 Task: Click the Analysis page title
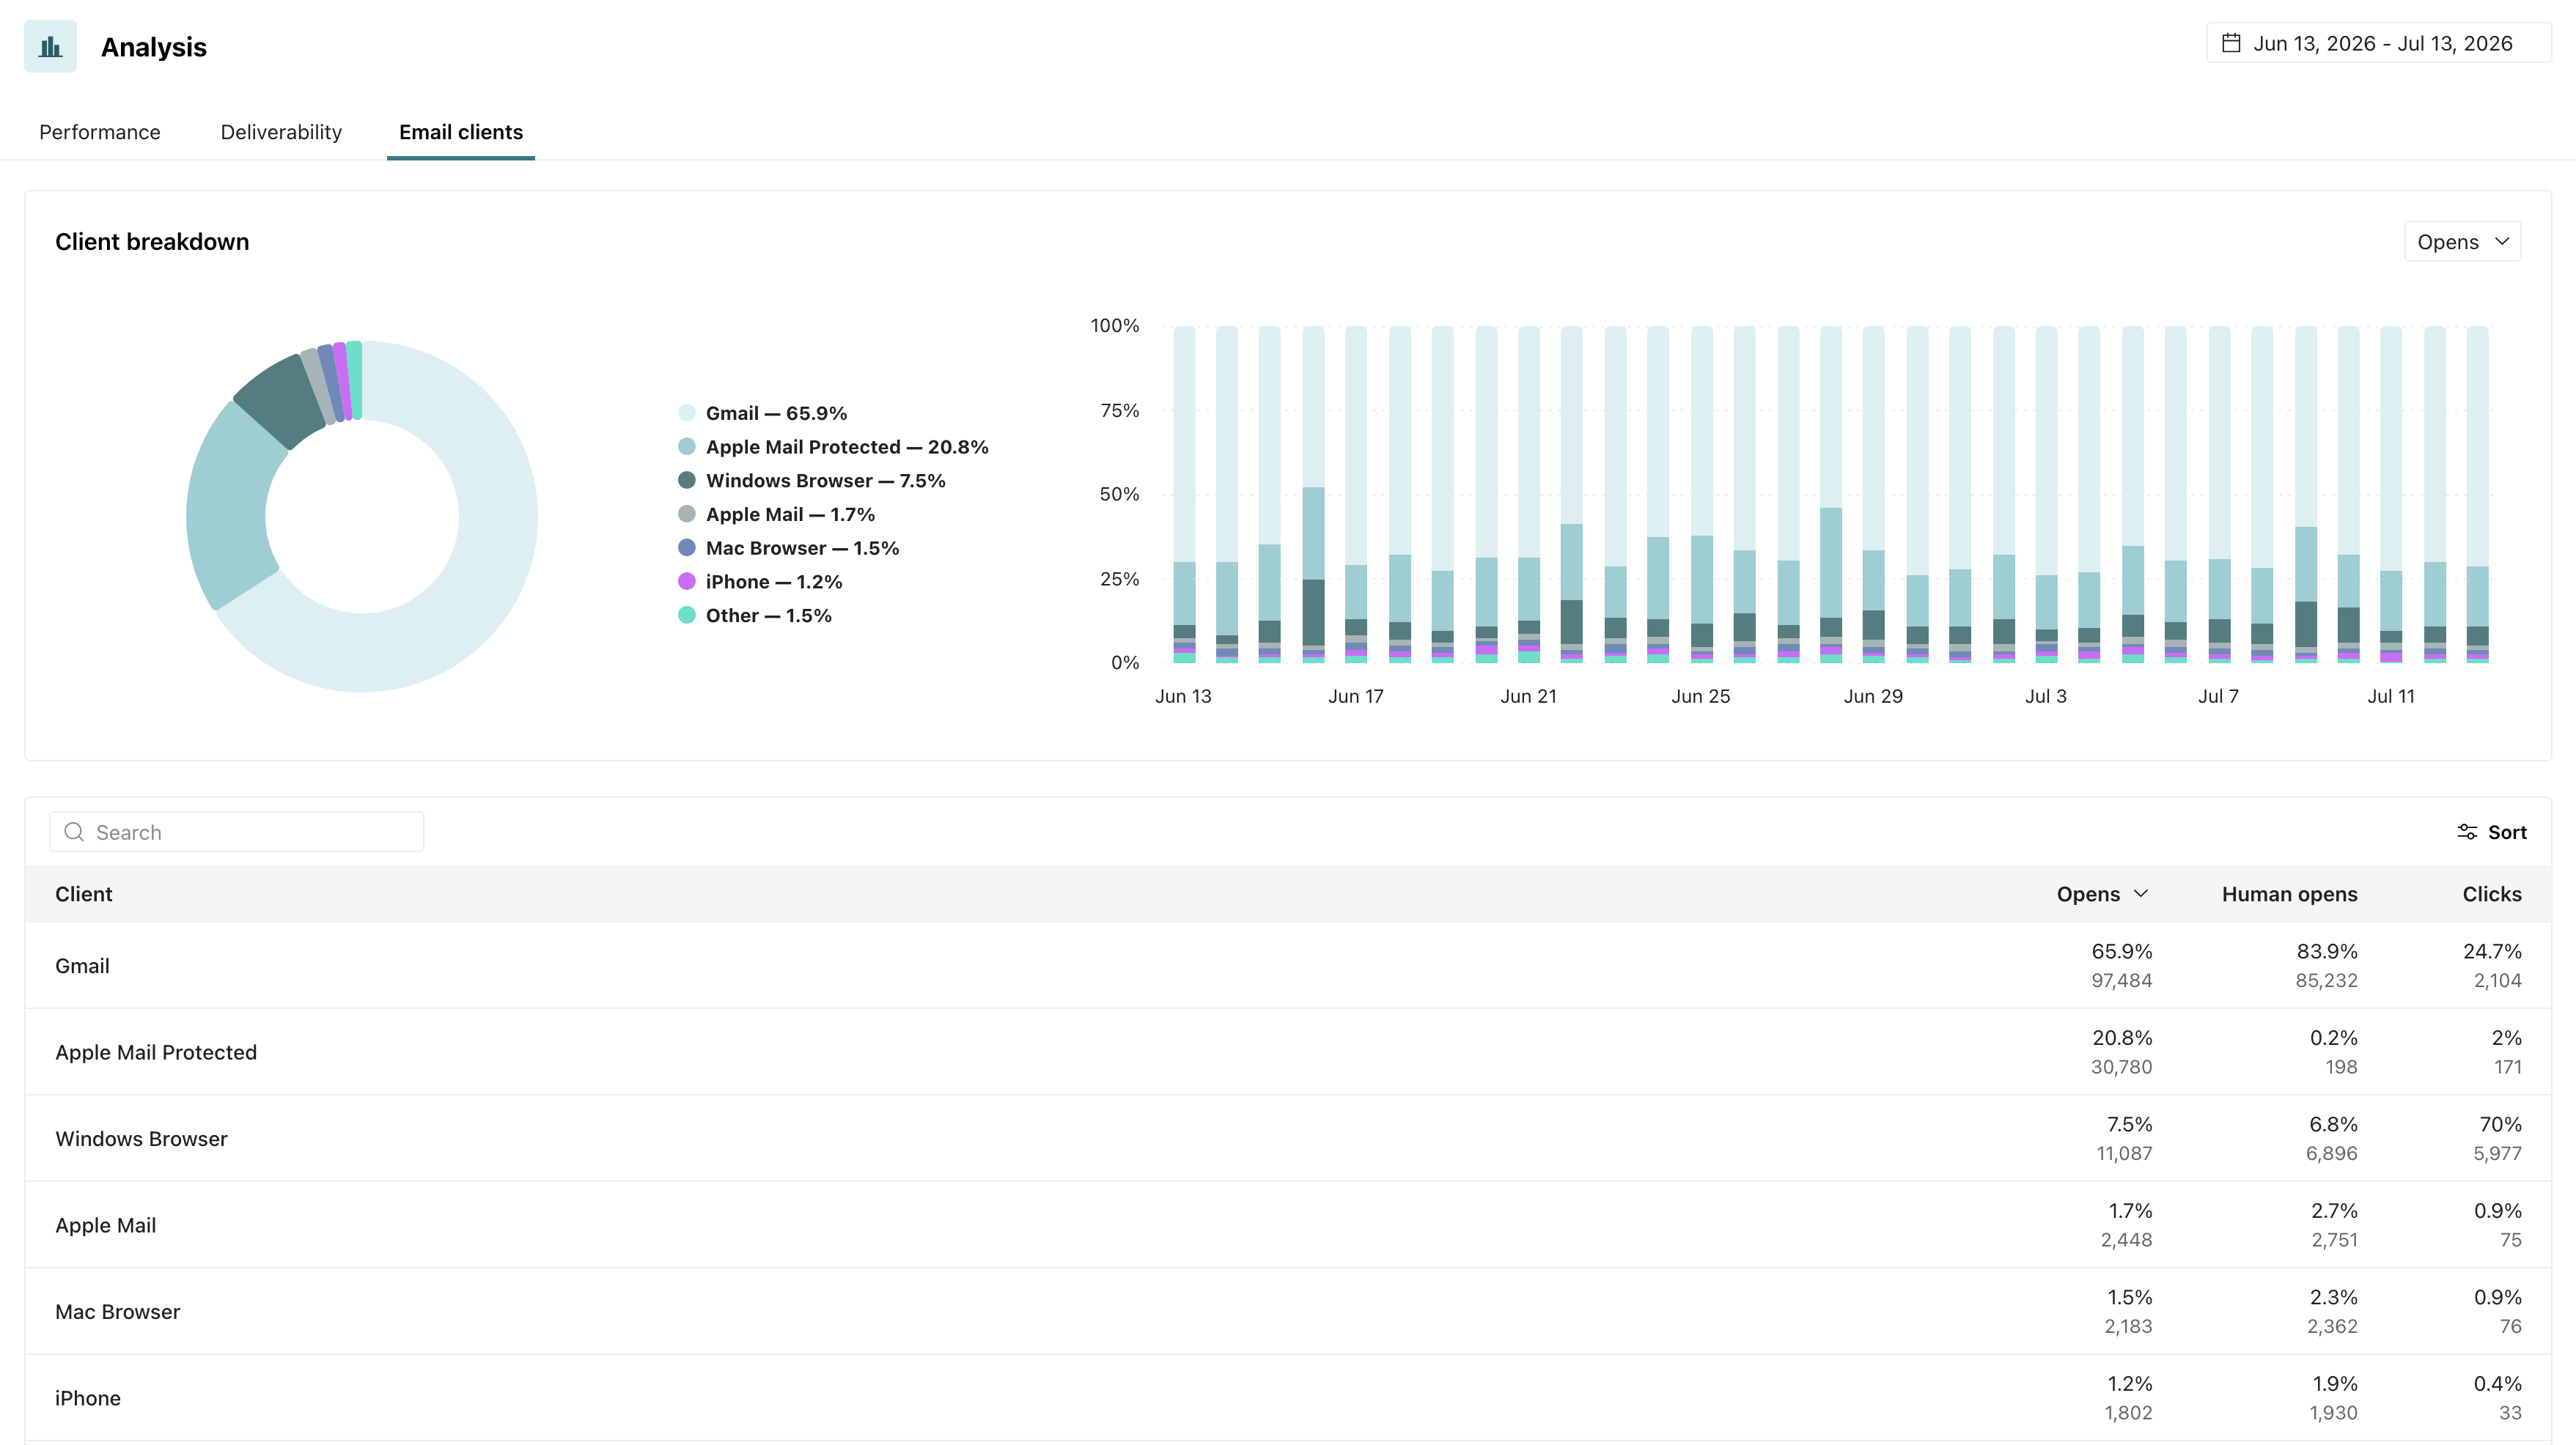pyautogui.click(x=154, y=47)
